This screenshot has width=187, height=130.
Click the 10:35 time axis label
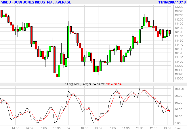(x=98, y=128)
